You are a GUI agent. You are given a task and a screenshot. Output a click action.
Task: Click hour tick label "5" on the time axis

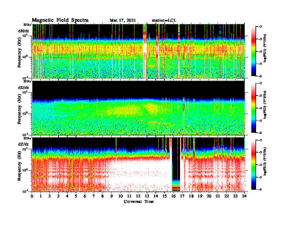[76, 196]
